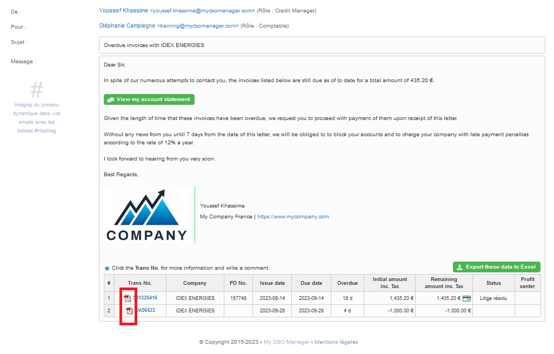Click the subject field Overdue invoices
The height and width of the screenshot is (354, 554).
pos(322,45)
